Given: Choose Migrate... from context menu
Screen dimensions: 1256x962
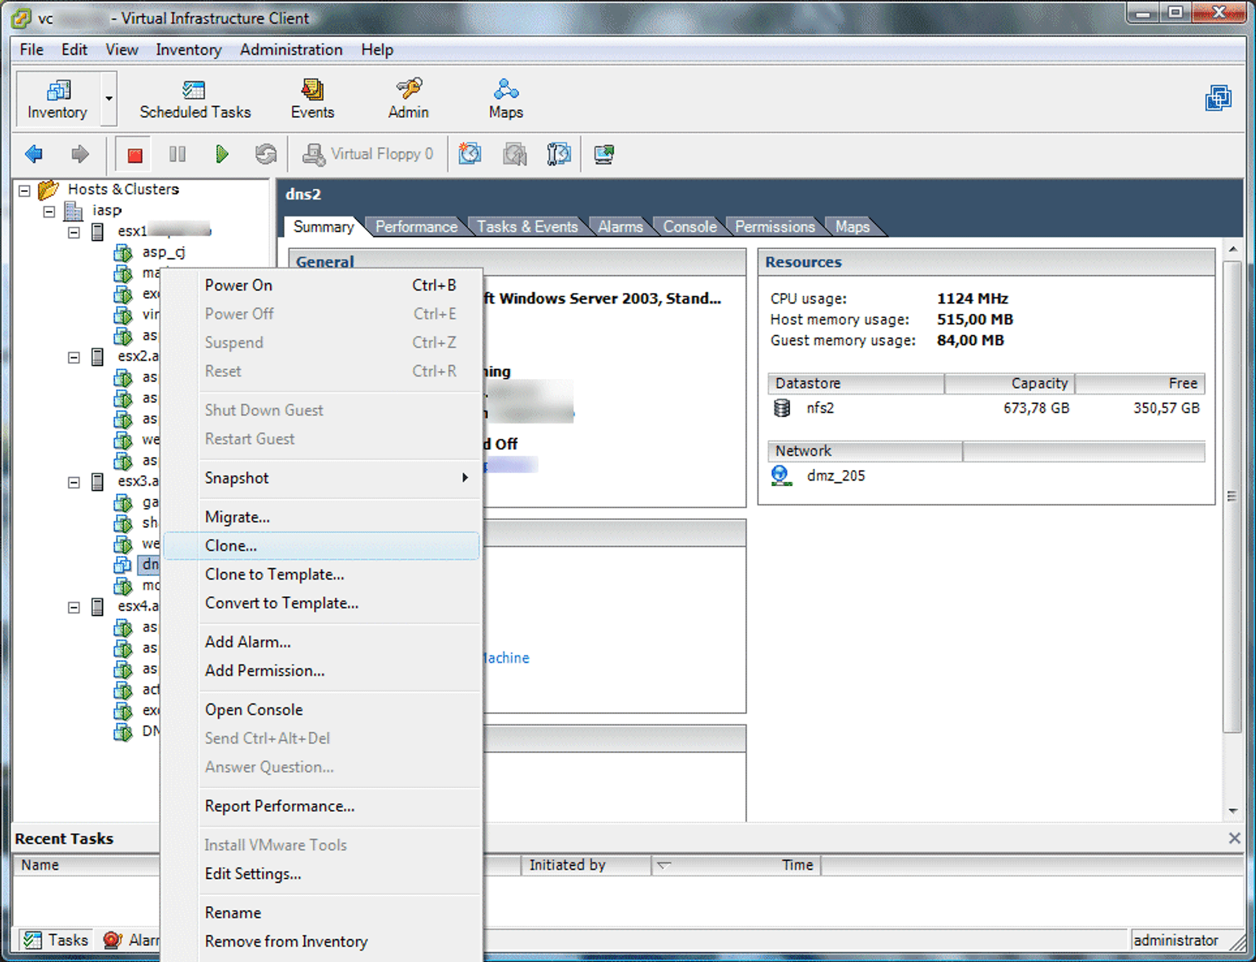Looking at the screenshot, I should pyautogui.click(x=322, y=517).
